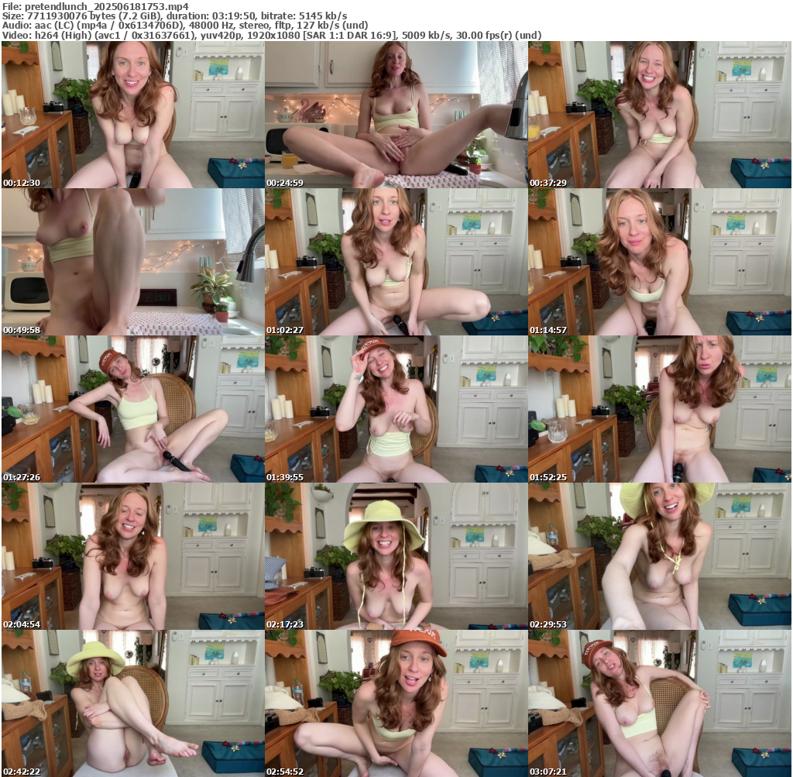
Task: Click the thumbnail timestamped 02:42:22
Action: 132,703
